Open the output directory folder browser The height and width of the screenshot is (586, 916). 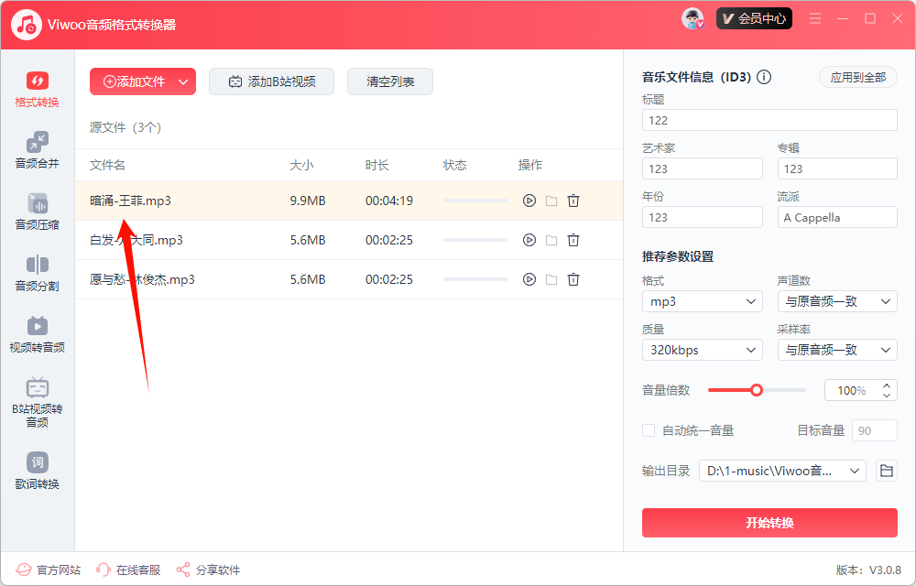[x=885, y=470]
